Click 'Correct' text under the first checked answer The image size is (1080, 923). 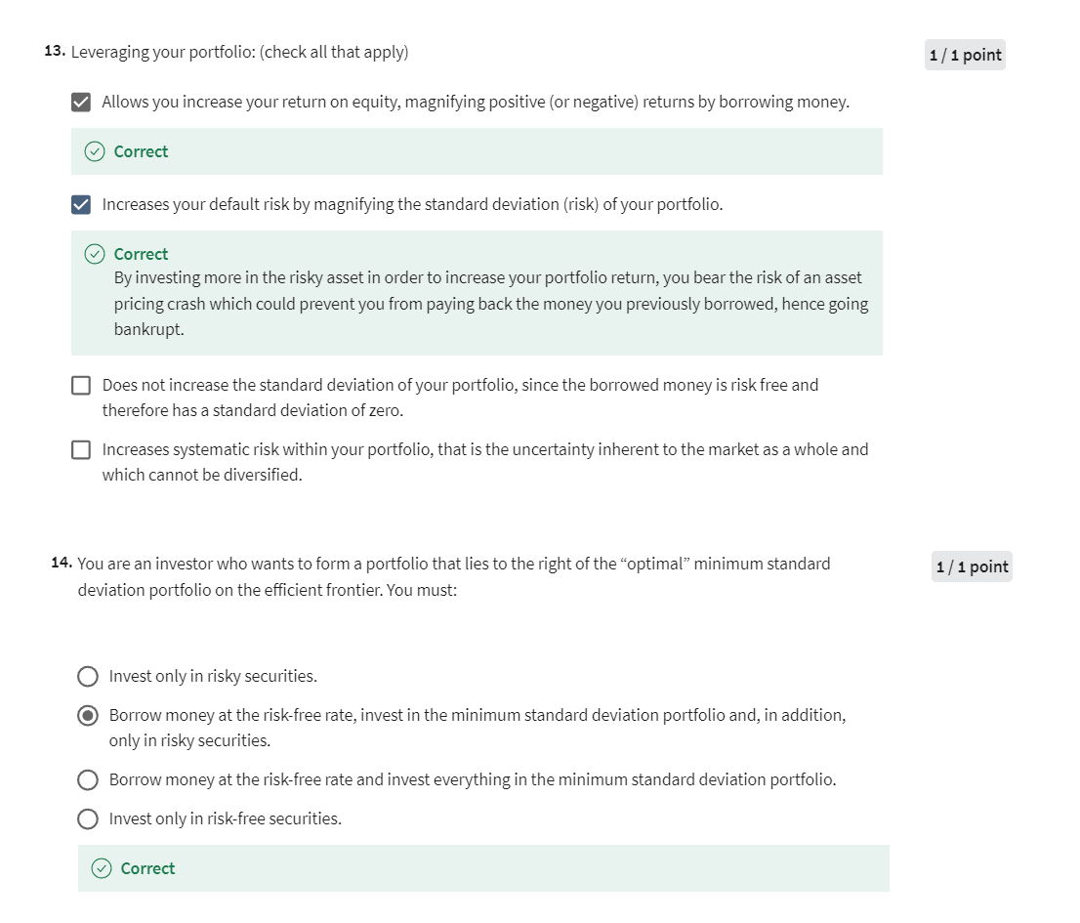[141, 151]
